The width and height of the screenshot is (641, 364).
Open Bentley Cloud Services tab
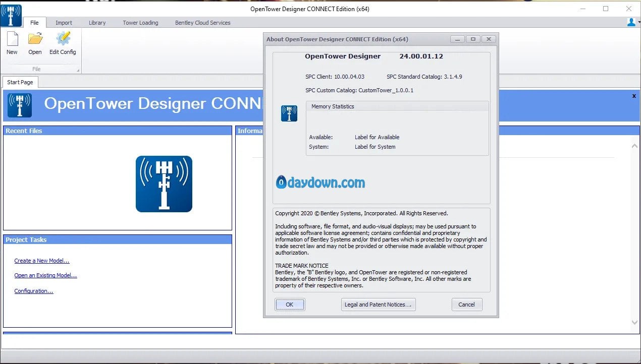pyautogui.click(x=202, y=23)
